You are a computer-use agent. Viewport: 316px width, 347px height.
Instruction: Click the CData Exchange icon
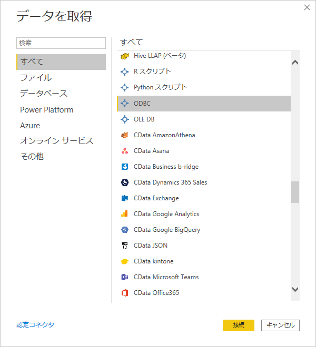click(125, 198)
